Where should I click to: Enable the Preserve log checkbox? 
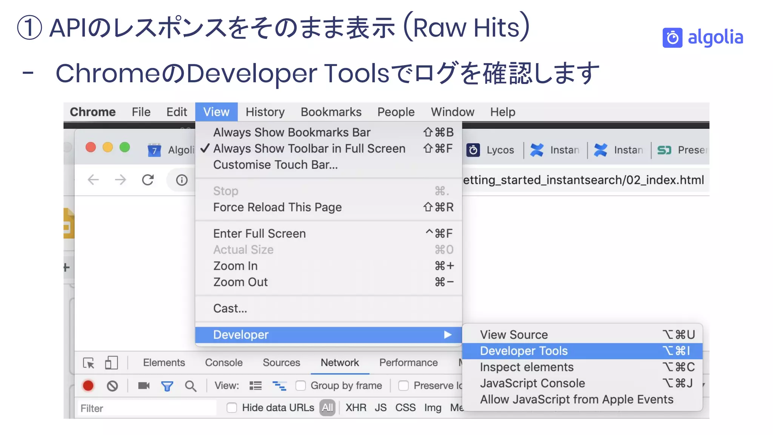403,386
